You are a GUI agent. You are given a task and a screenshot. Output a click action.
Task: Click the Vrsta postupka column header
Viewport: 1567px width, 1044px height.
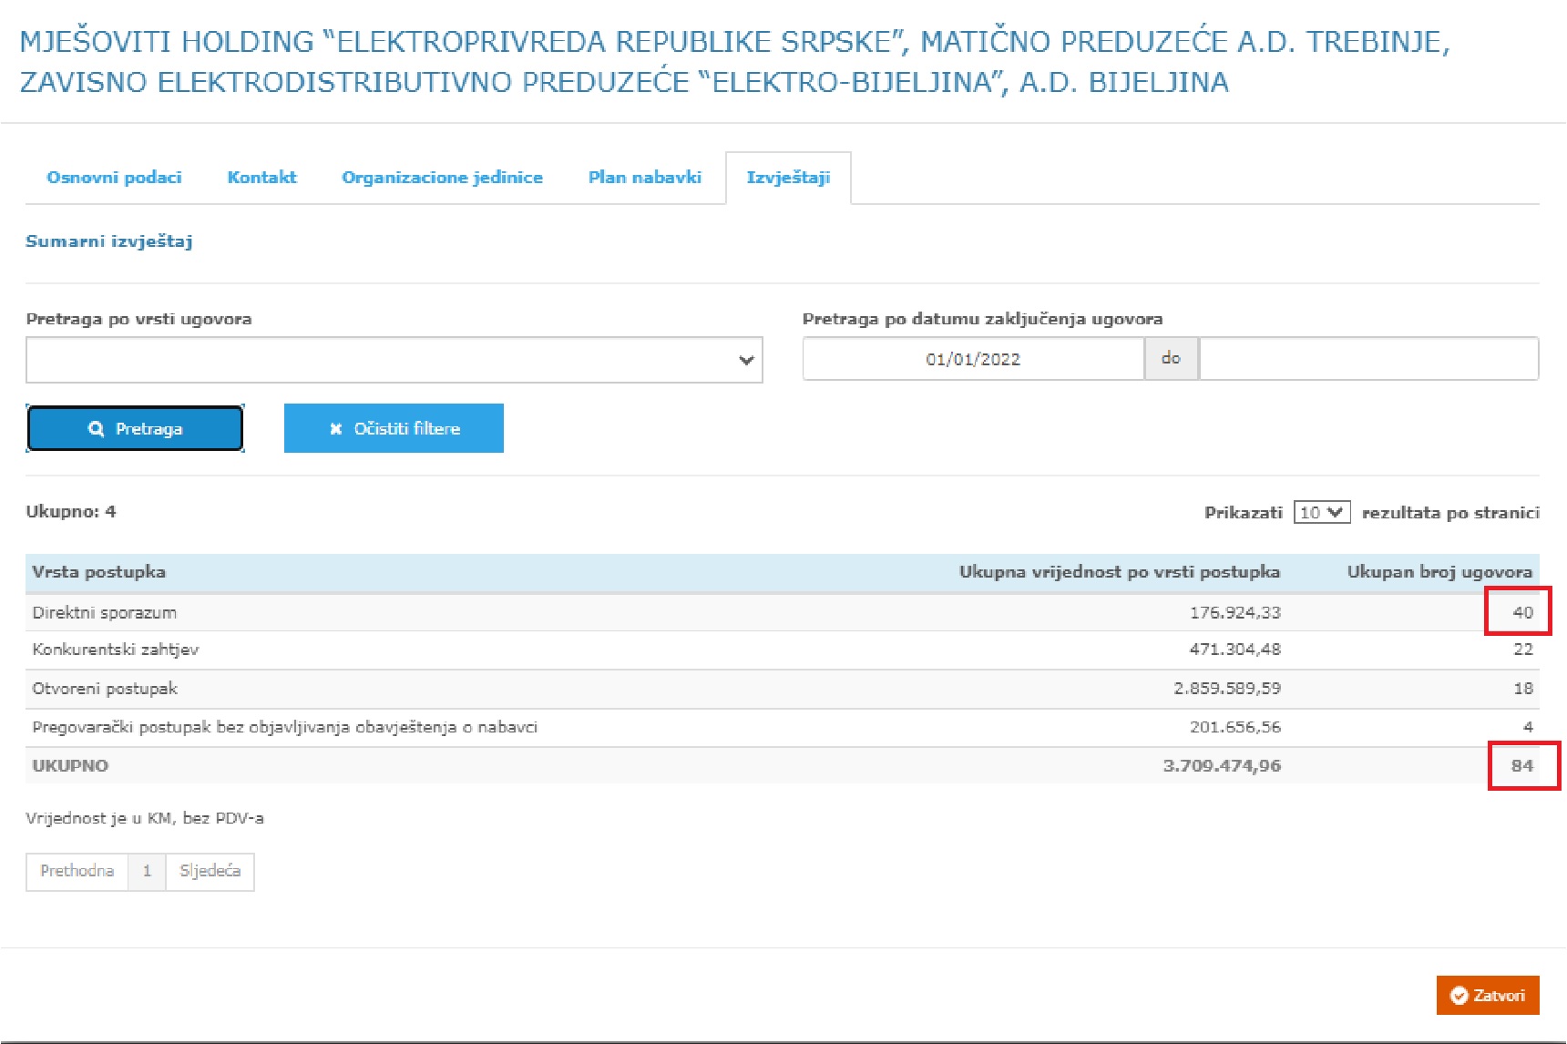click(98, 572)
